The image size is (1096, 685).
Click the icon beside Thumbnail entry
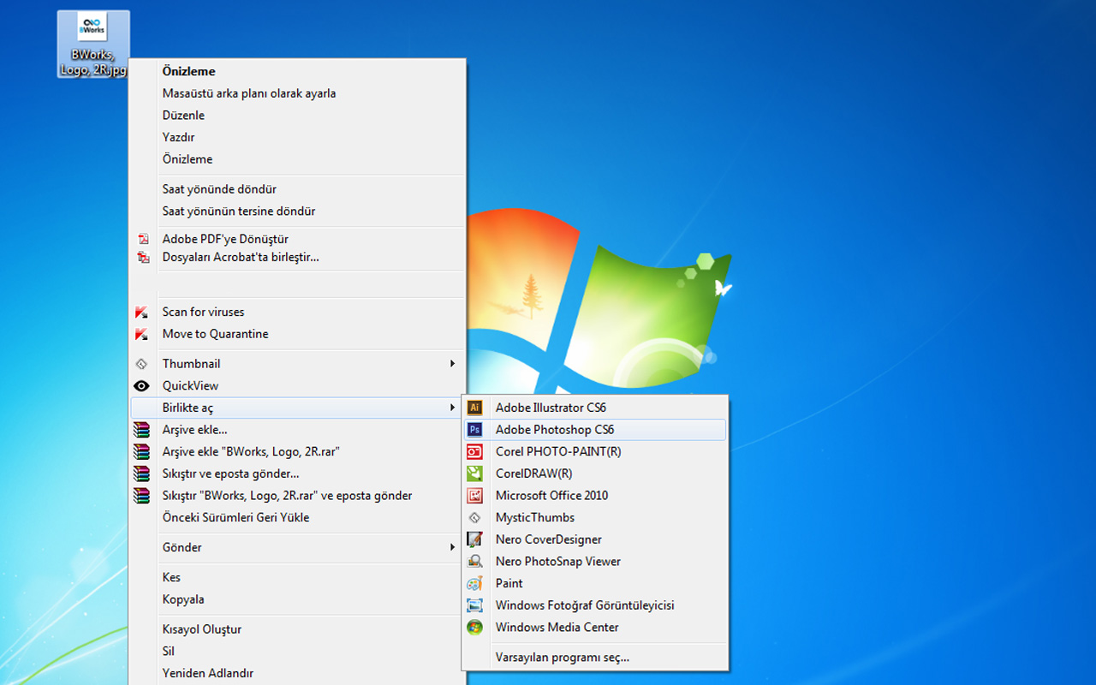(142, 364)
